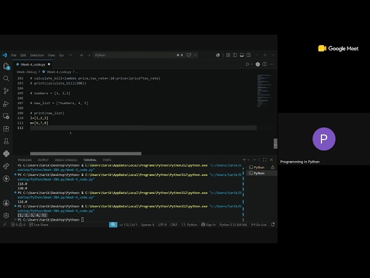
Task: Open the Python extension view
Action: (x=6, y=153)
